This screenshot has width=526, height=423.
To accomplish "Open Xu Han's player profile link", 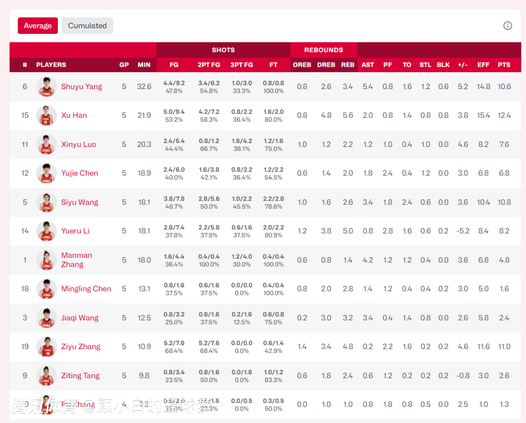I will tap(74, 115).
